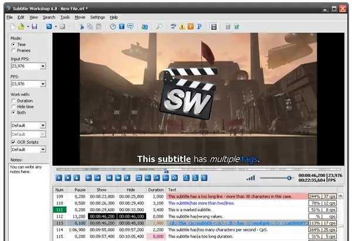Select the Duration work-with option
Screen dimensions: 352x241
(13, 101)
